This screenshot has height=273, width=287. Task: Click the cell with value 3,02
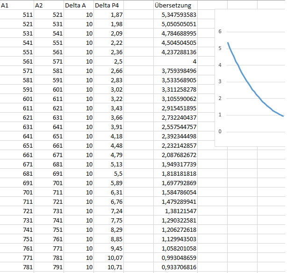(x=109, y=89)
